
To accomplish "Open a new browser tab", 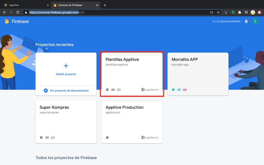I will pos(105,5).
